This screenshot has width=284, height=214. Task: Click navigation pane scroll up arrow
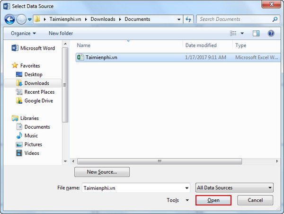65,44
